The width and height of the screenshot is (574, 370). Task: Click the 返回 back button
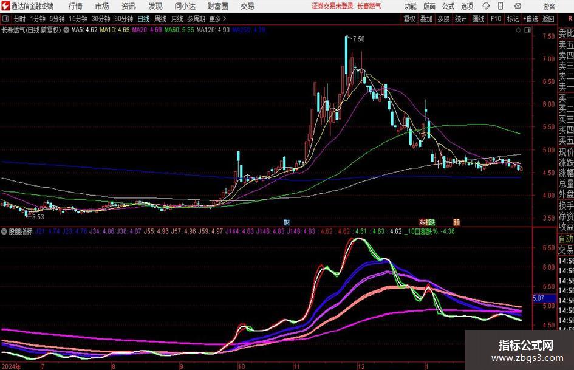548,19
